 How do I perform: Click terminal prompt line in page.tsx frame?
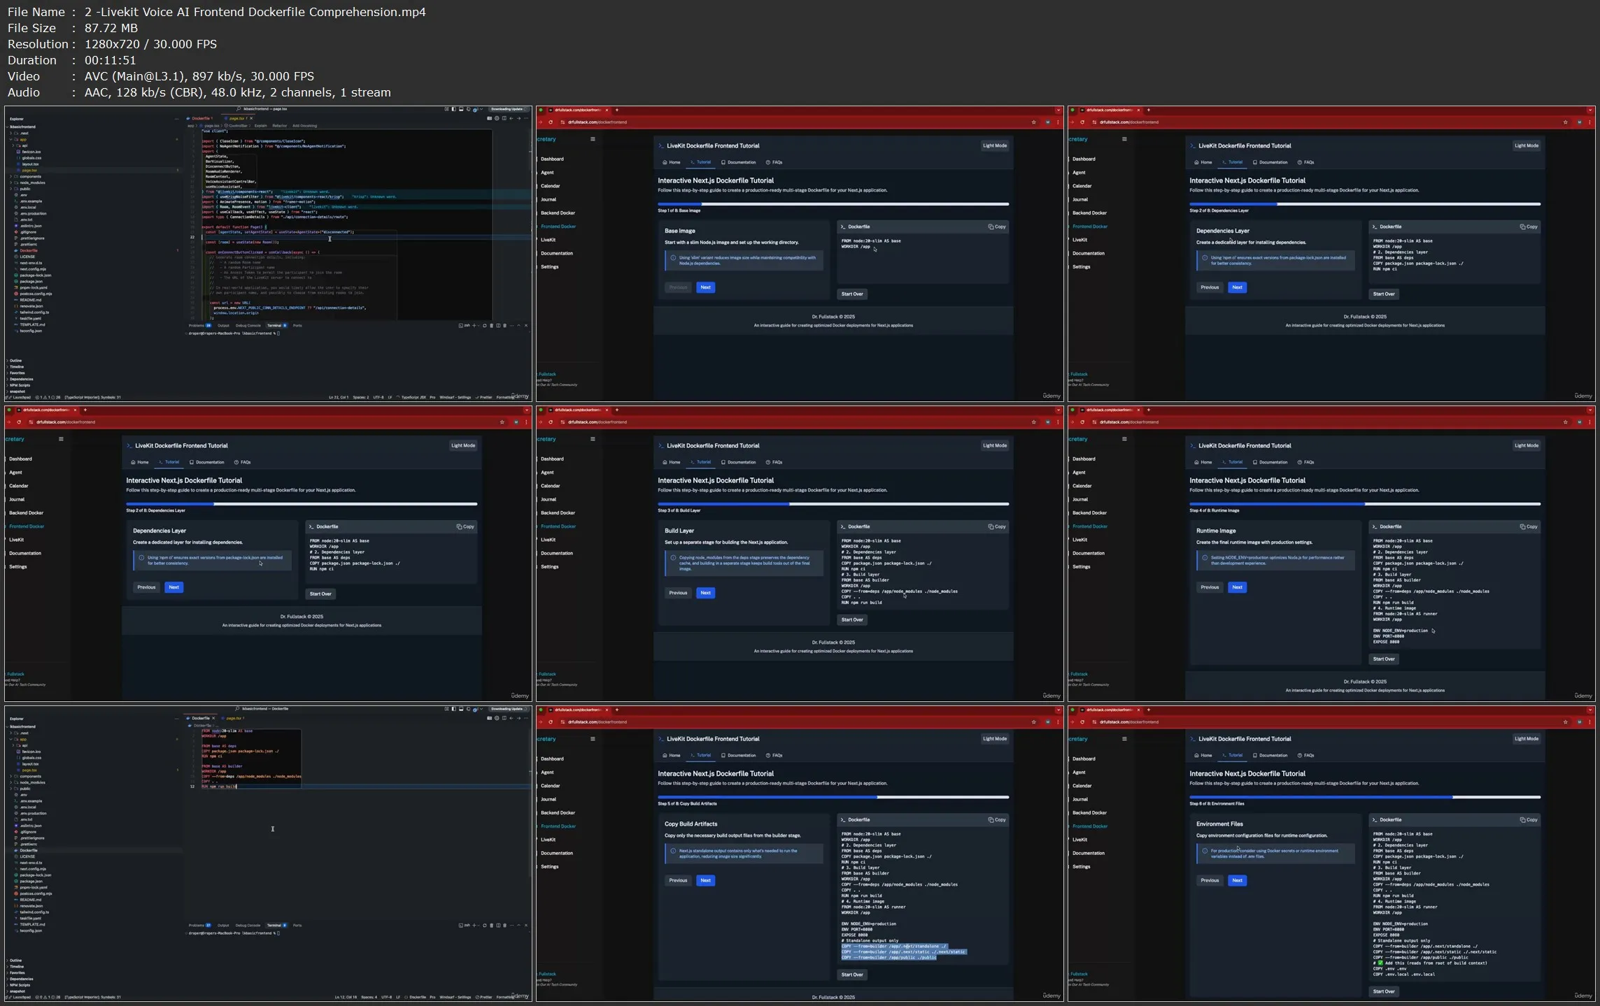point(234,333)
